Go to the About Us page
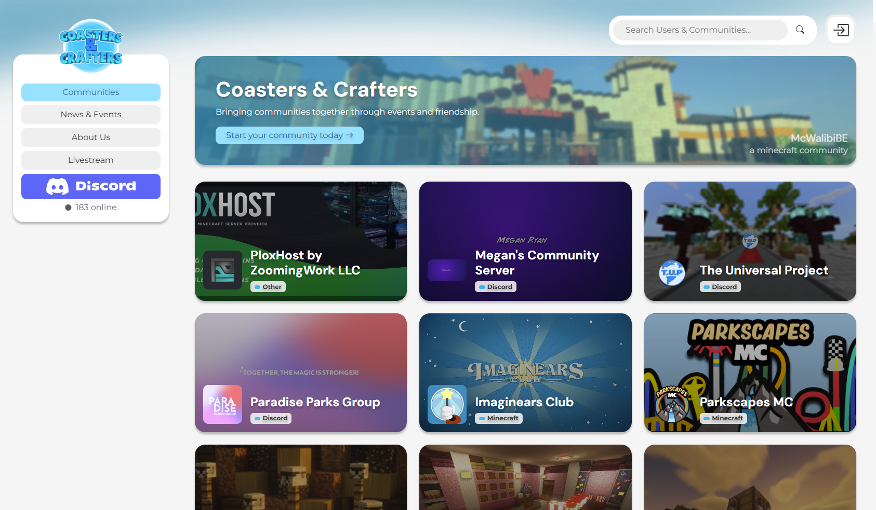The image size is (876, 510). 91,137
